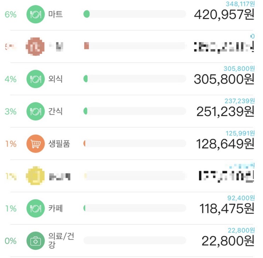Tap the 의료/건강 medical kit icon

35,241
